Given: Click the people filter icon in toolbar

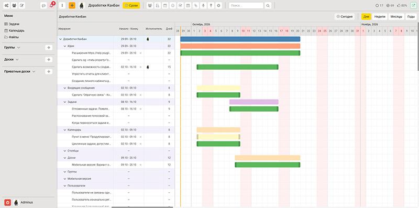Looking at the screenshot, I should click(150, 5).
